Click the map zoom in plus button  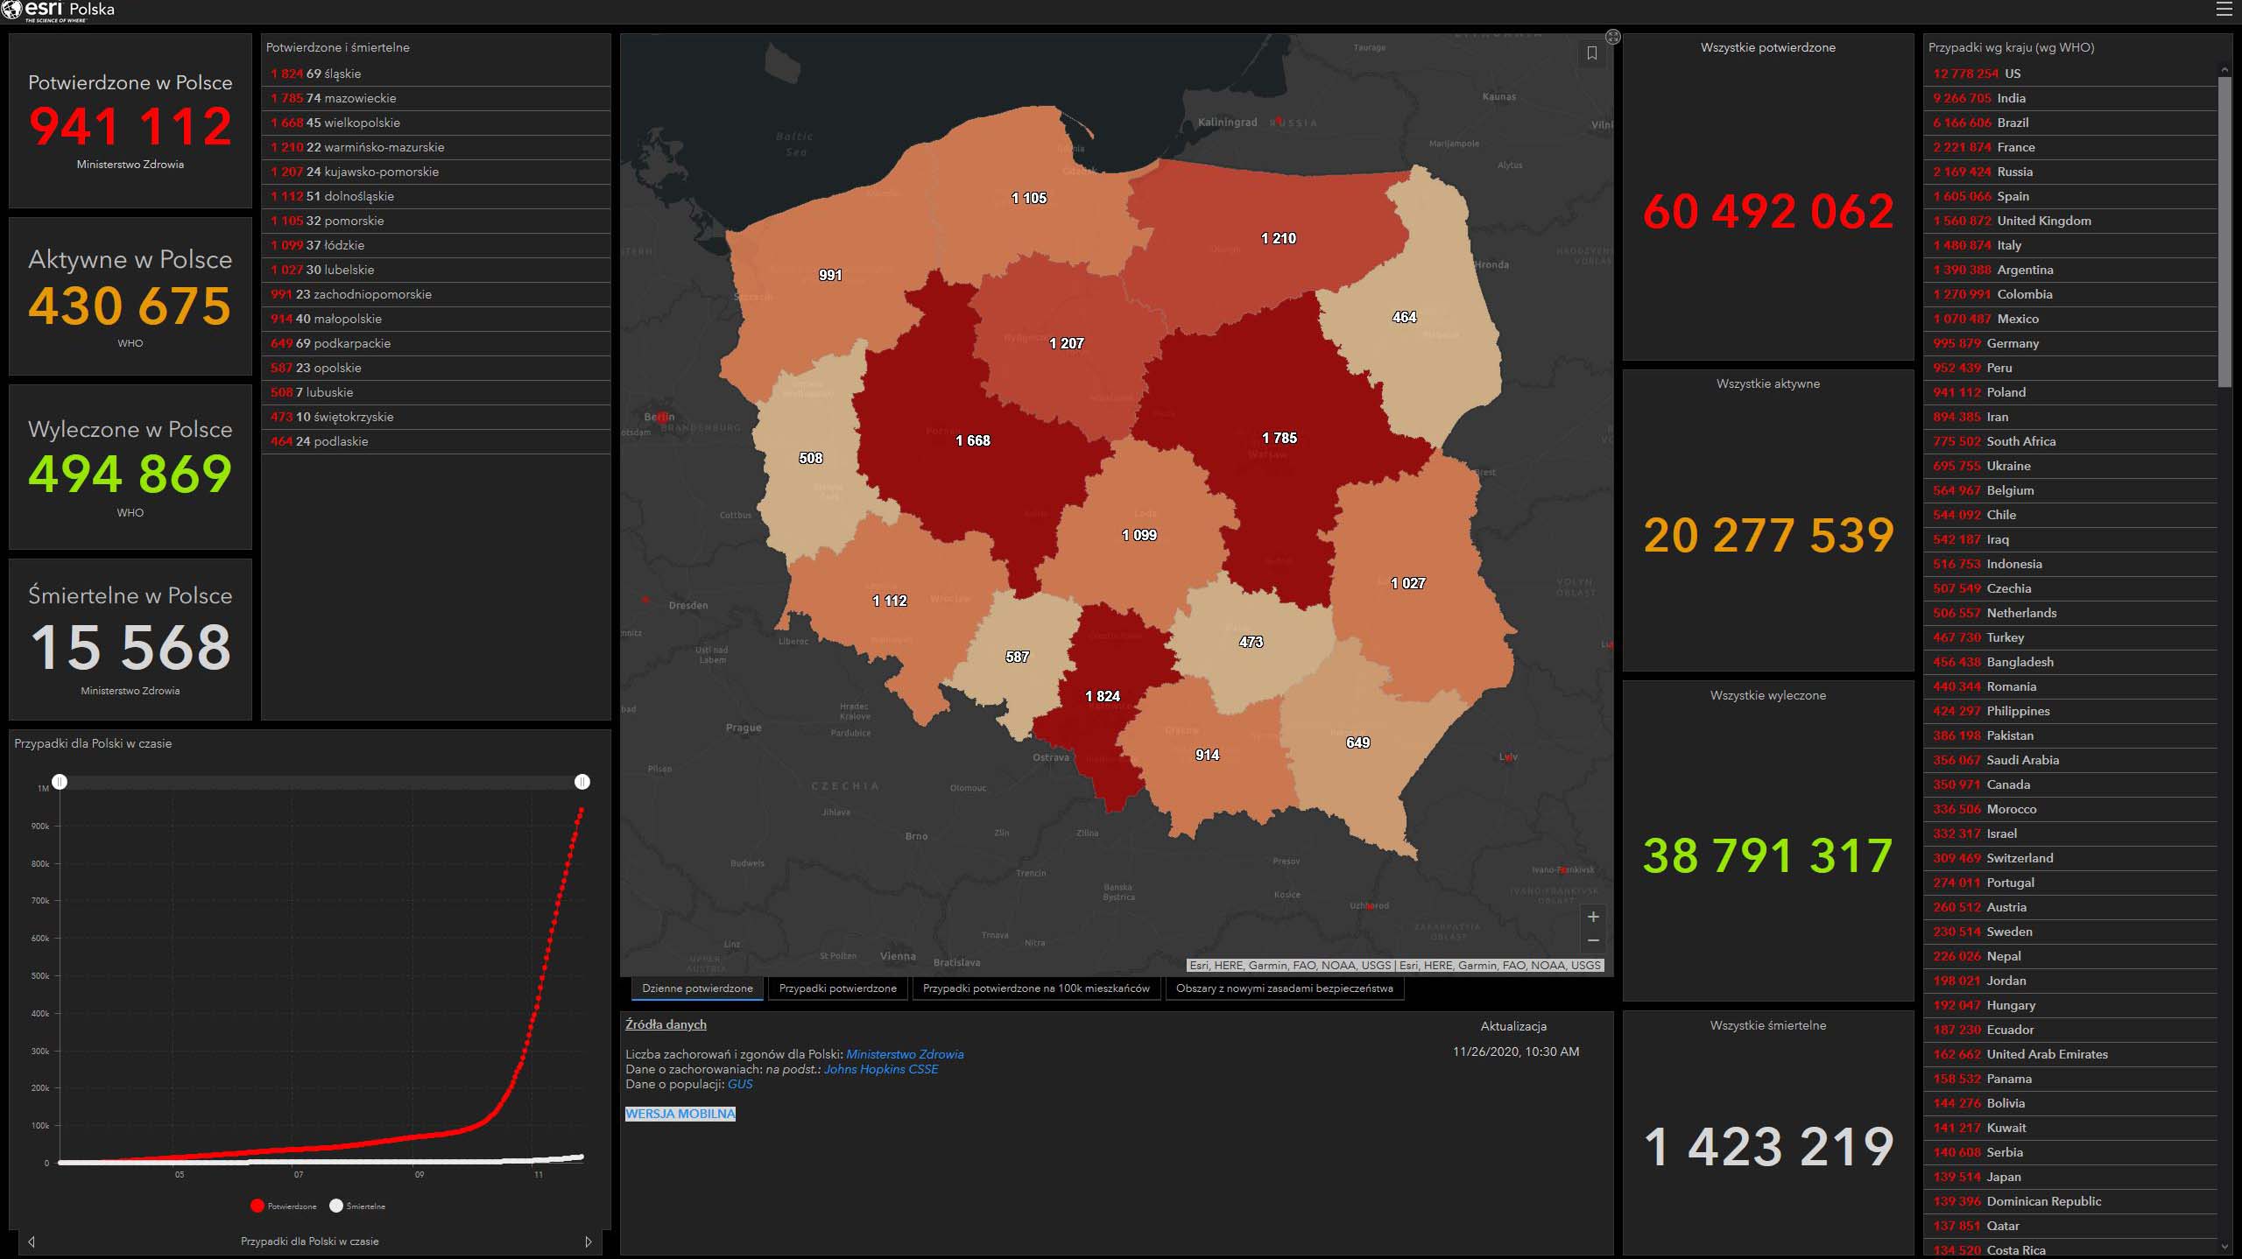[x=1593, y=917]
